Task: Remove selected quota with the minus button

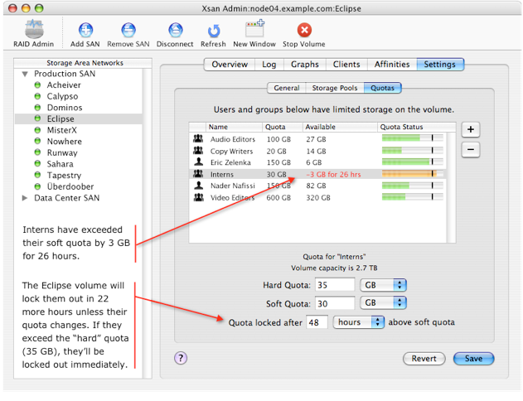Action: (469, 149)
